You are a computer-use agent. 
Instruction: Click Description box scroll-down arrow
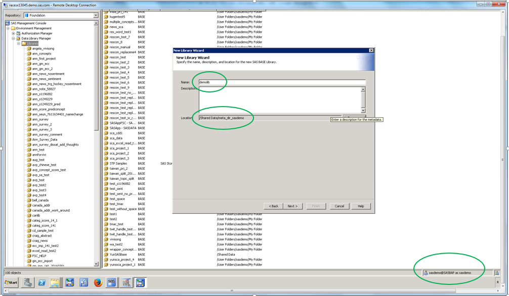tap(363, 111)
